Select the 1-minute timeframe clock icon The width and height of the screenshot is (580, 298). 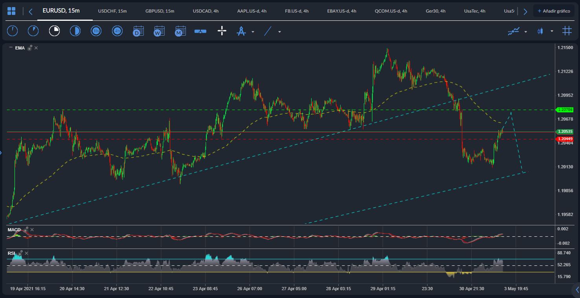point(12,31)
